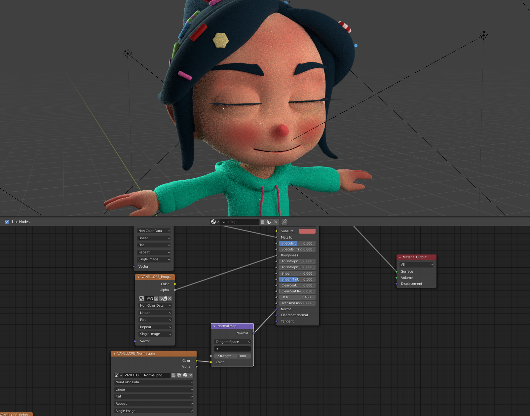The height and width of the screenshot is (416, 530).
Task: Click the Tangent input socket
Action: coord(276,321)
